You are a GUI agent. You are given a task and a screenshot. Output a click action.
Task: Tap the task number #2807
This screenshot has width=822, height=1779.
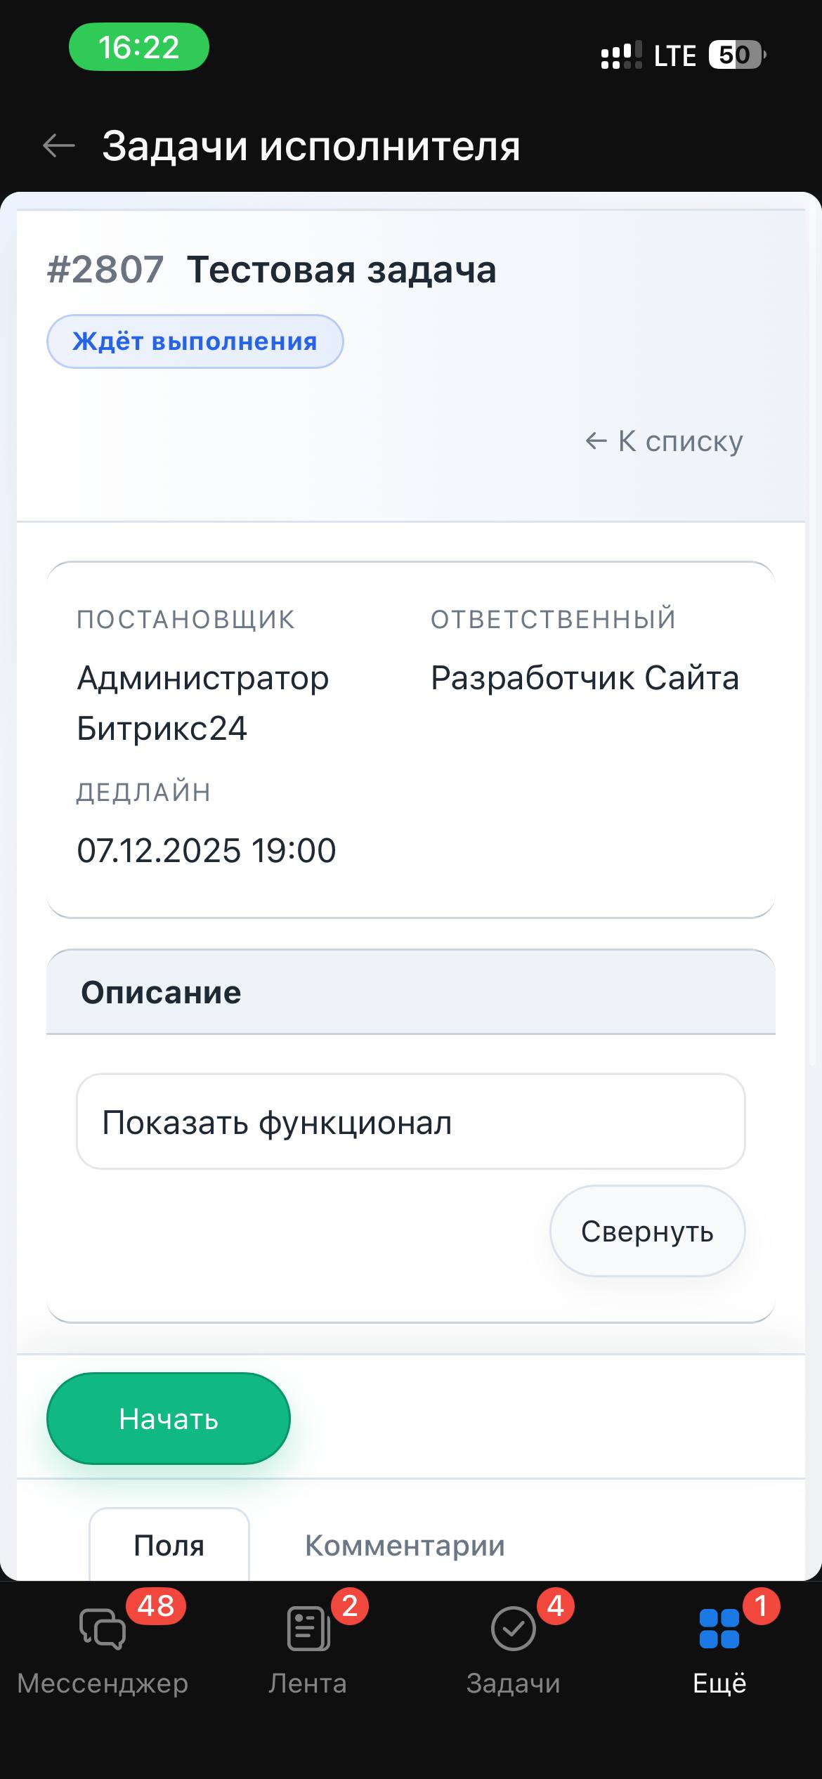pos(105,270)
